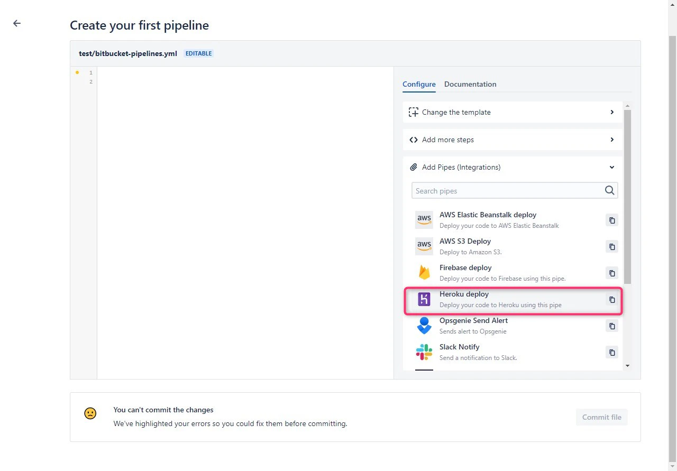Click the pipes panel scroll down arrow
Image resolution: width=677 pixels, height=471 pixels.
(x=627, y=365)
